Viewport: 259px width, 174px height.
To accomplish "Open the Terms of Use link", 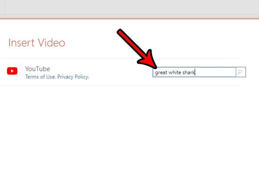I will point(40,77).
